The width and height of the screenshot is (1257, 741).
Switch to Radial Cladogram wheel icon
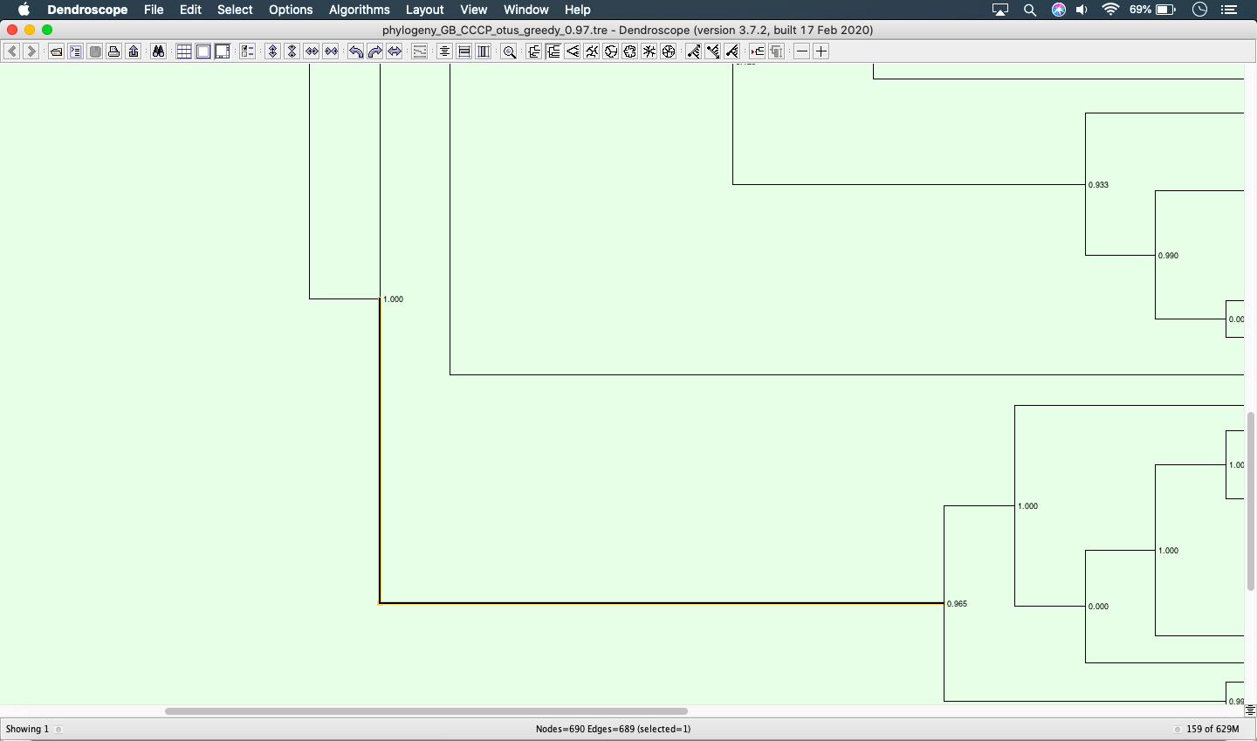pos(669,51)
